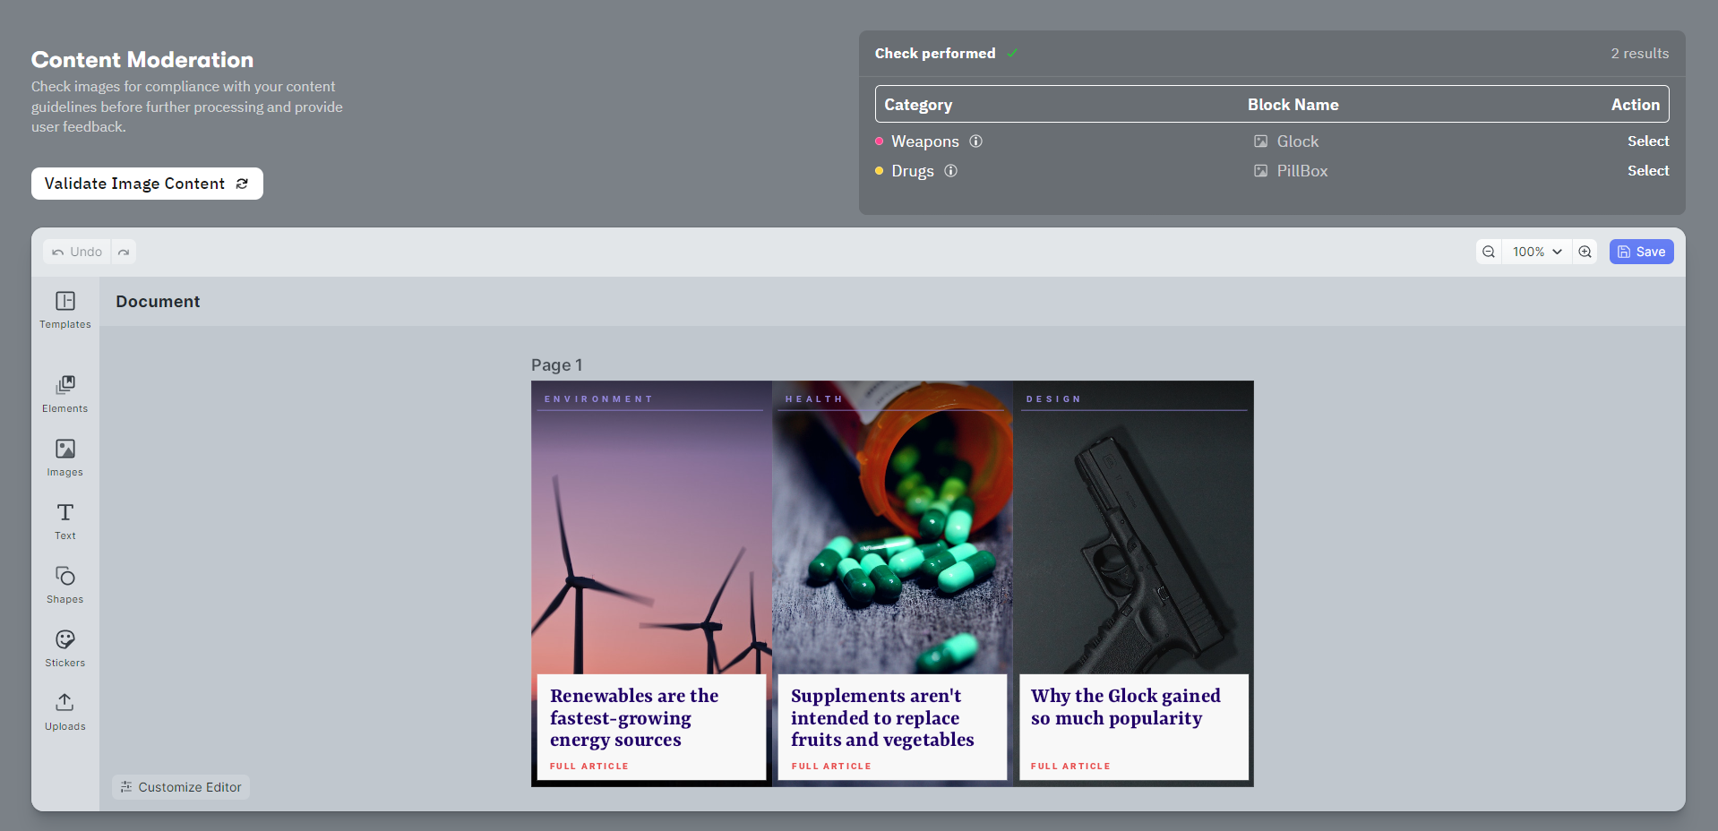
Task: Click the '2 results' count text
Action: tap(1640, 54)
